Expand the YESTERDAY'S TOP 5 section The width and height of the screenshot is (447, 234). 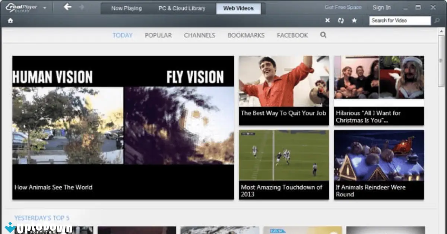(x=42, y=218)
